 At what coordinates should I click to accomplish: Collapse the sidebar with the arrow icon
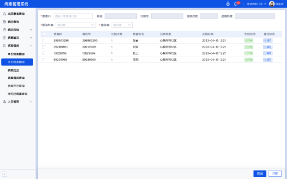click(x=4, y=174)
